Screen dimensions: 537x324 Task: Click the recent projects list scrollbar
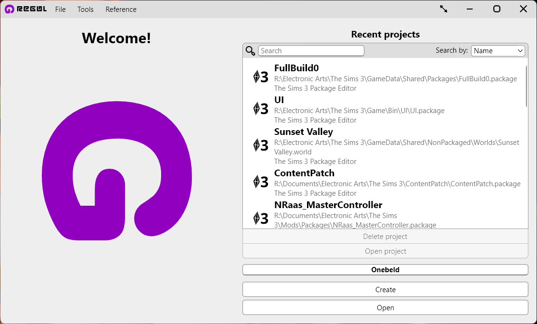click(527, 86)
